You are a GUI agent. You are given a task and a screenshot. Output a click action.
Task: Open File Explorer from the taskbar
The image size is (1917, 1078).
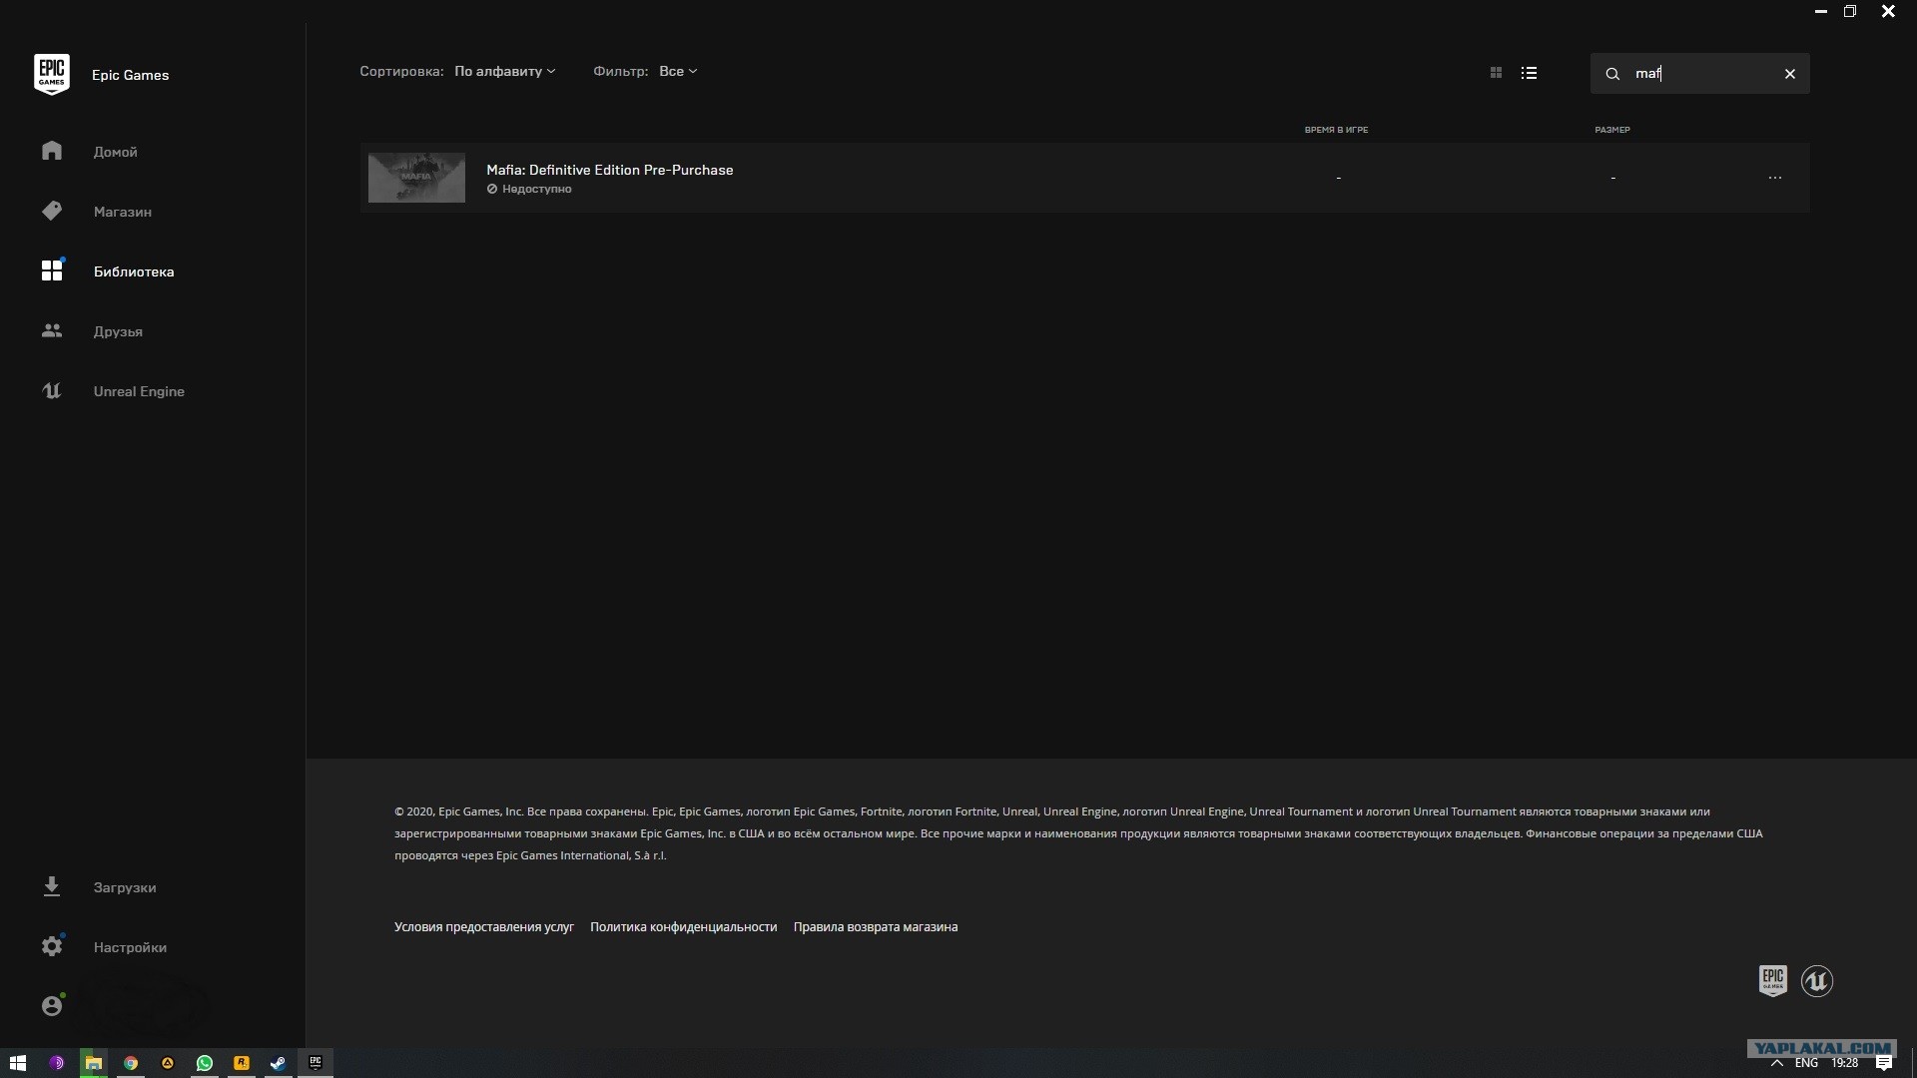[93, 1063]
